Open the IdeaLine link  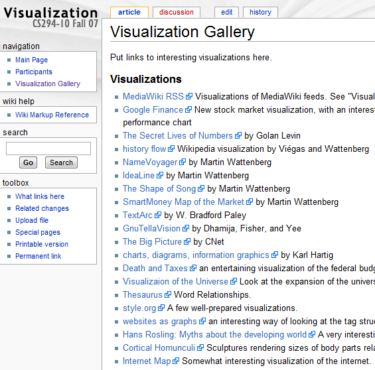click(x=139, y=176)
